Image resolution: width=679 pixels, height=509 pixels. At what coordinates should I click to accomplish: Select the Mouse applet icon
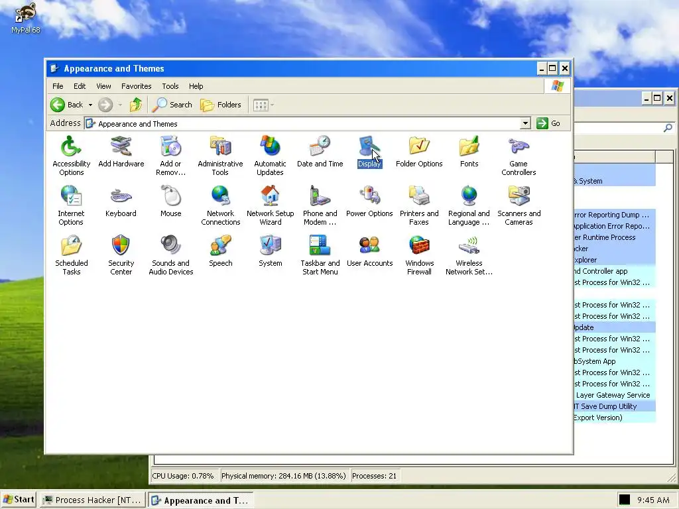click(x=170, y=201)
